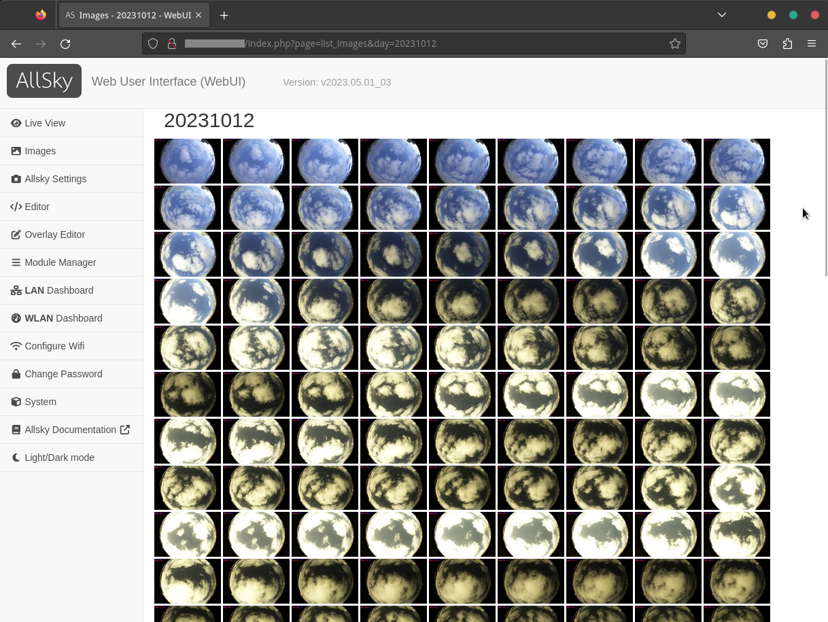Switch theme with Light/Dark mode
828x622 pixels.
pyautogui.click(x=71, y=457)
